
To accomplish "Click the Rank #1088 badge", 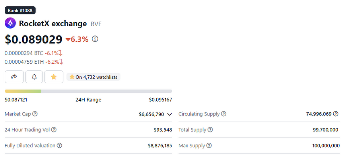I will (x=20, y=10).
